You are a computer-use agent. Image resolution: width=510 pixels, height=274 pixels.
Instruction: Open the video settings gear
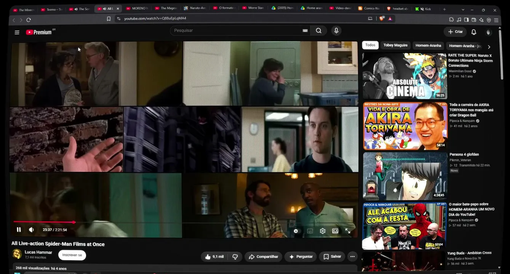[x=323, y=231]
